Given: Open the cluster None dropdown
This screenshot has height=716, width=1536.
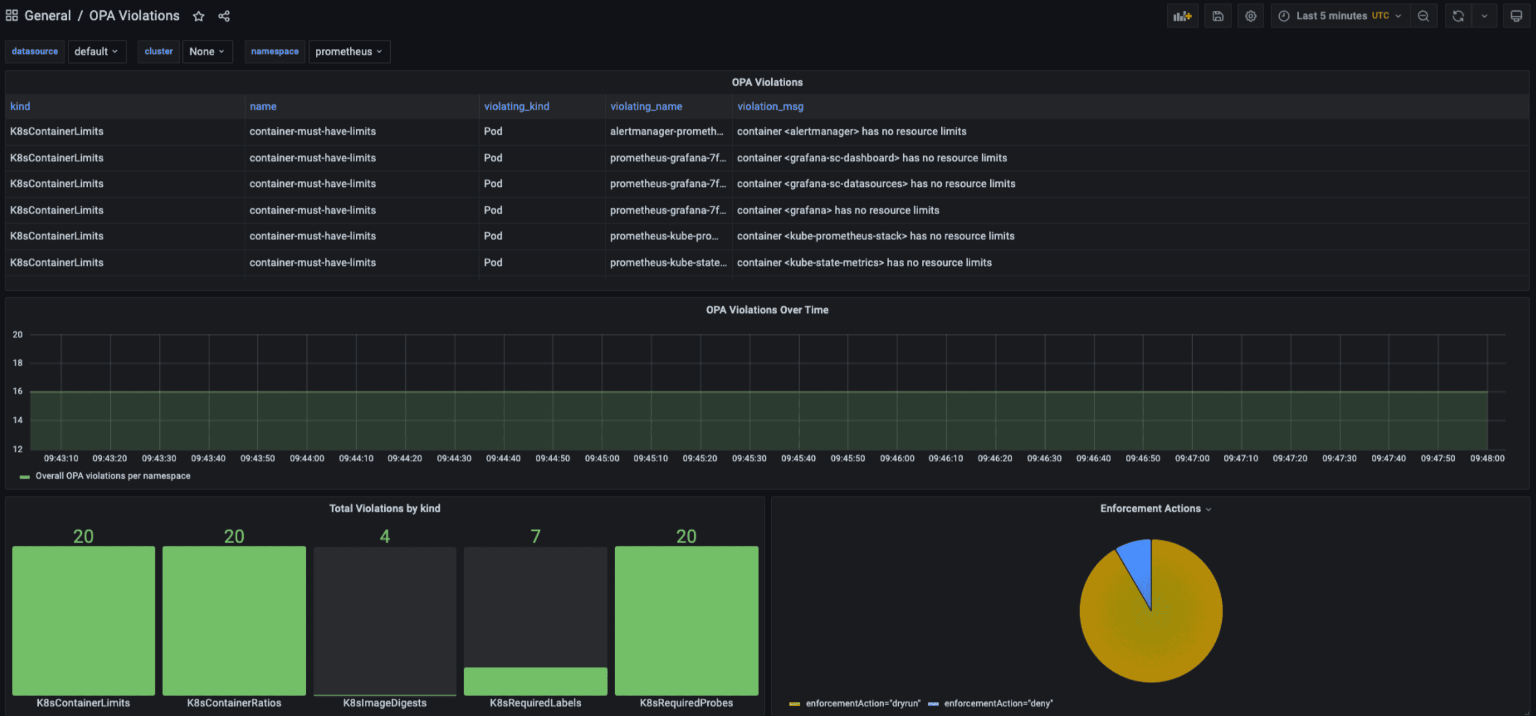Looking at the screenshot, I should [x=207, y=51].
